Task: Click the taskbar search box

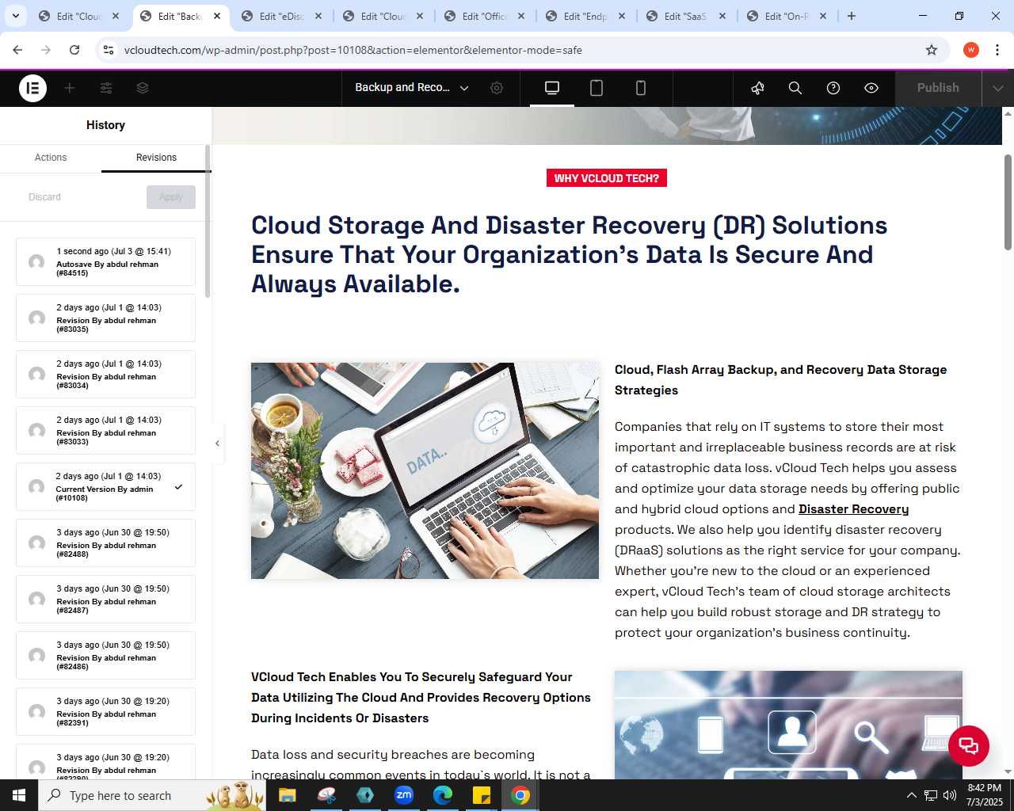Action: (152, 795)
